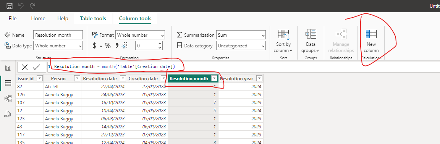
Task: Open the Model view icon in sidebar
Action: (x=8, y=98)
